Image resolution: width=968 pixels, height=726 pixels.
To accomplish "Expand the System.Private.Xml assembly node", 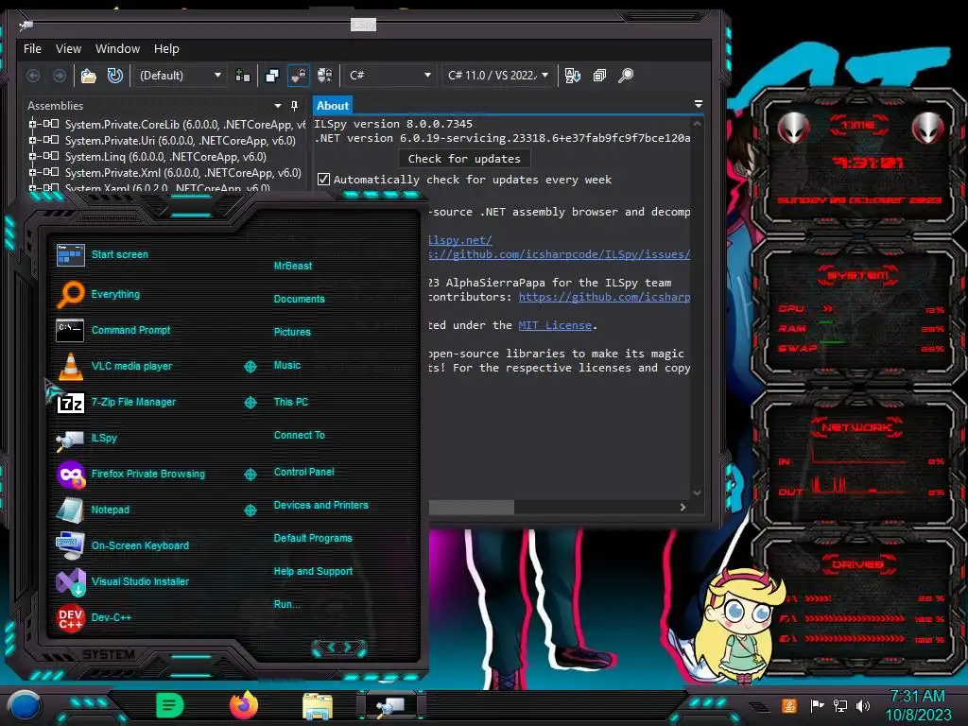I will point(32,172).
